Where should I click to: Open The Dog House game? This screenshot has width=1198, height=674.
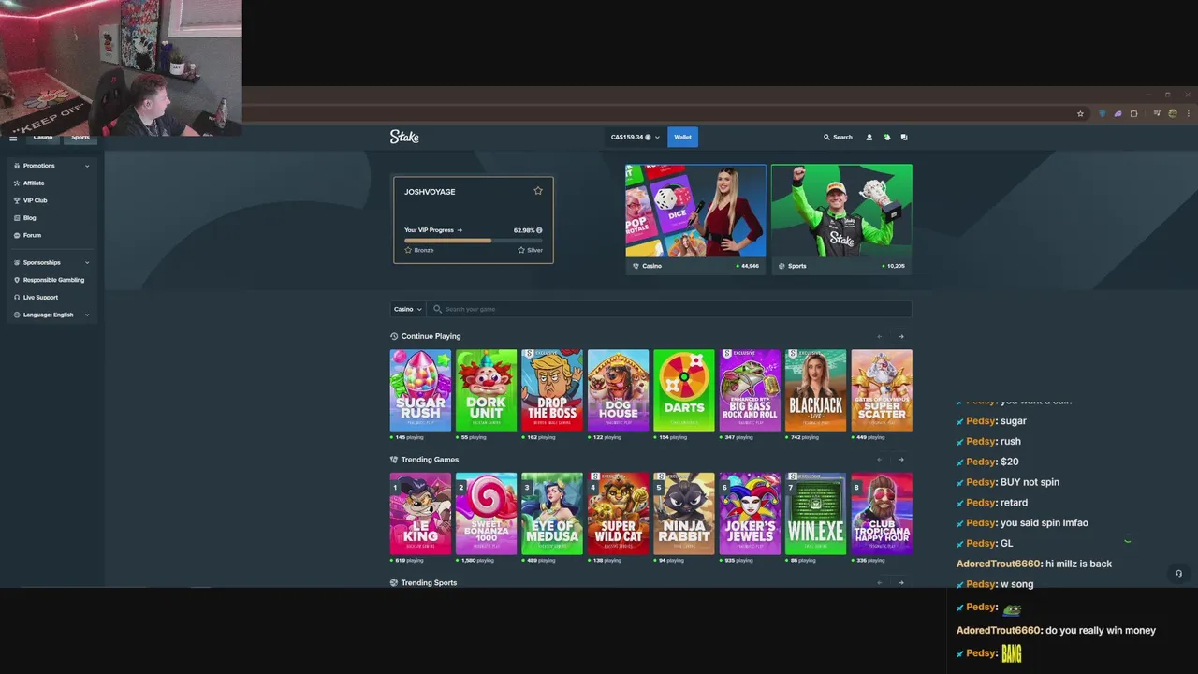618,390
